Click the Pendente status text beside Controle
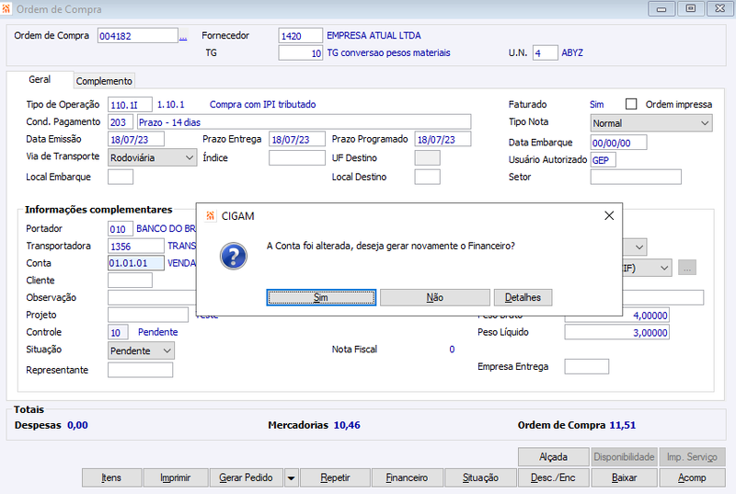Viewport: 736px width, 494px height. tap(157, 332)
